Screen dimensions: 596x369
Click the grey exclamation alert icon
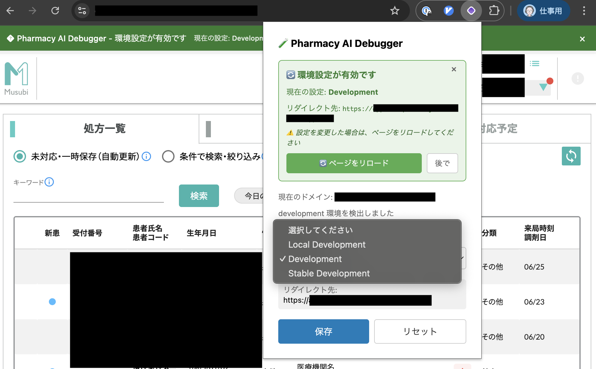tap(578, 78)
